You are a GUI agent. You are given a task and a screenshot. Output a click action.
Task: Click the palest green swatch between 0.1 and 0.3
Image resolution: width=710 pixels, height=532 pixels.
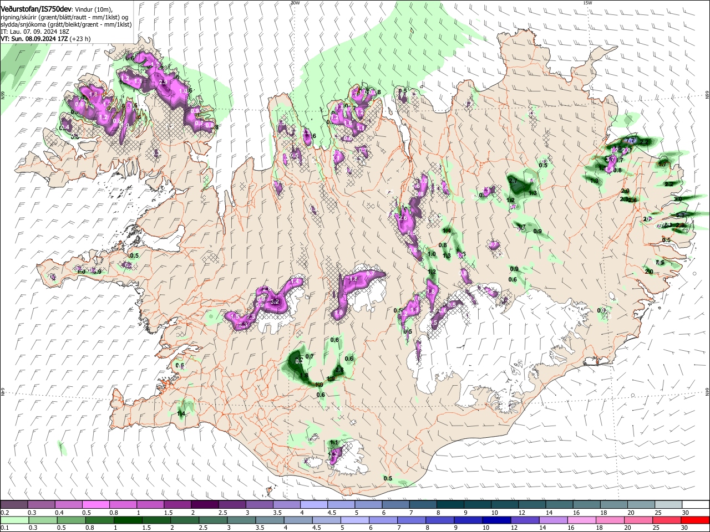tap(14, 520)
